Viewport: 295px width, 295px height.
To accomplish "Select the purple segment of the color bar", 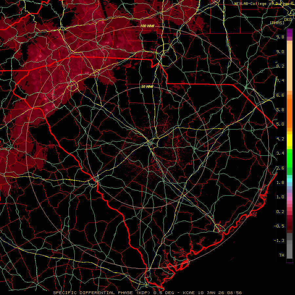I will coord(289,33).
